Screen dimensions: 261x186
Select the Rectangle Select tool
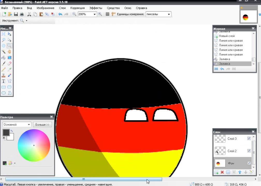tap(4, 34)
